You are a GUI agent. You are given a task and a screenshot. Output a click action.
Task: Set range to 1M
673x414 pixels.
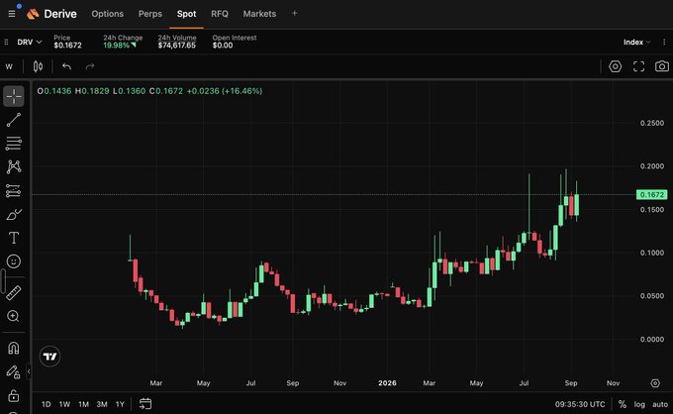(83, 404)
